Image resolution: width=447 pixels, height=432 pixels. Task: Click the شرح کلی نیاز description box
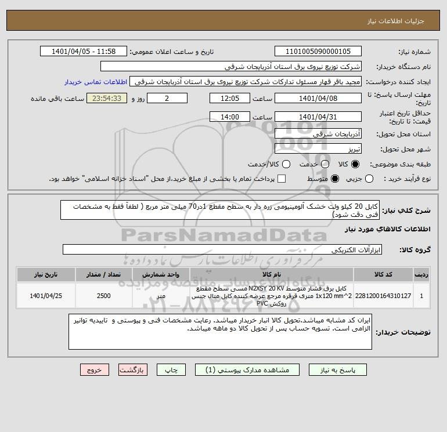tap(220, 210)
